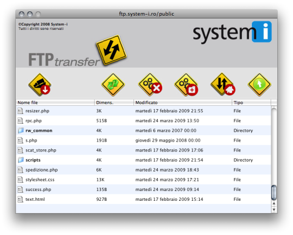Viewport: 293px width, 235px height.
Task: Click the system i logo
Action: click(x=232, y=32)
